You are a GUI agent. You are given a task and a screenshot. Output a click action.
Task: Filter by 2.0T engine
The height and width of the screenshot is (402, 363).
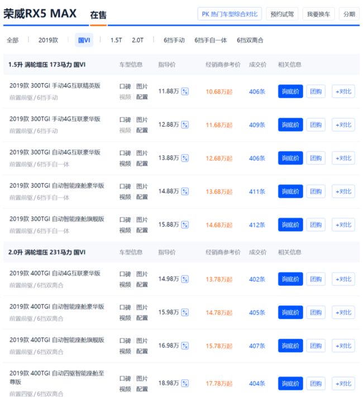(137, 40)
